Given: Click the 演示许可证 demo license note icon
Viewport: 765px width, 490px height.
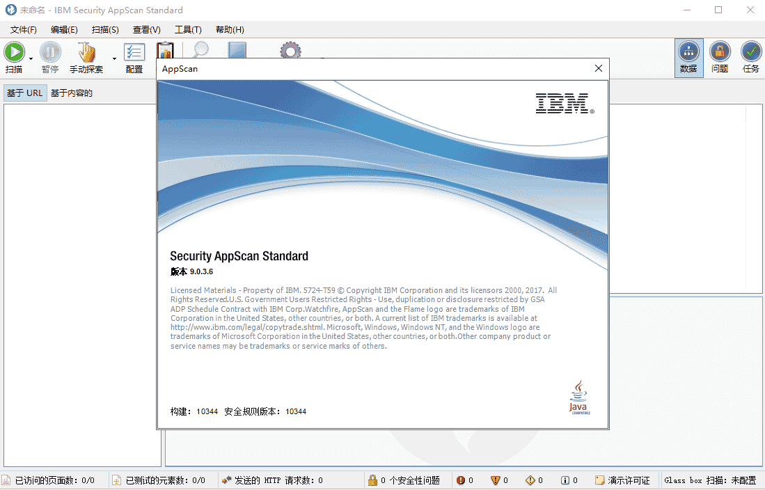Looking at the screenshot, I should 600,480.
